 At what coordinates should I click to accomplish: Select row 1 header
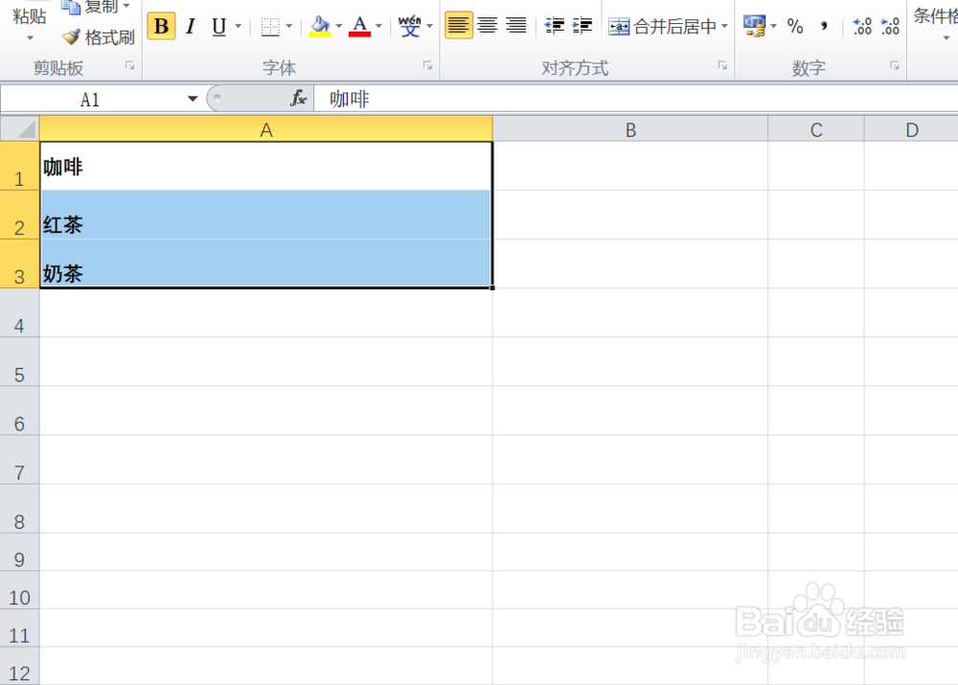click(x=19, y=166)
